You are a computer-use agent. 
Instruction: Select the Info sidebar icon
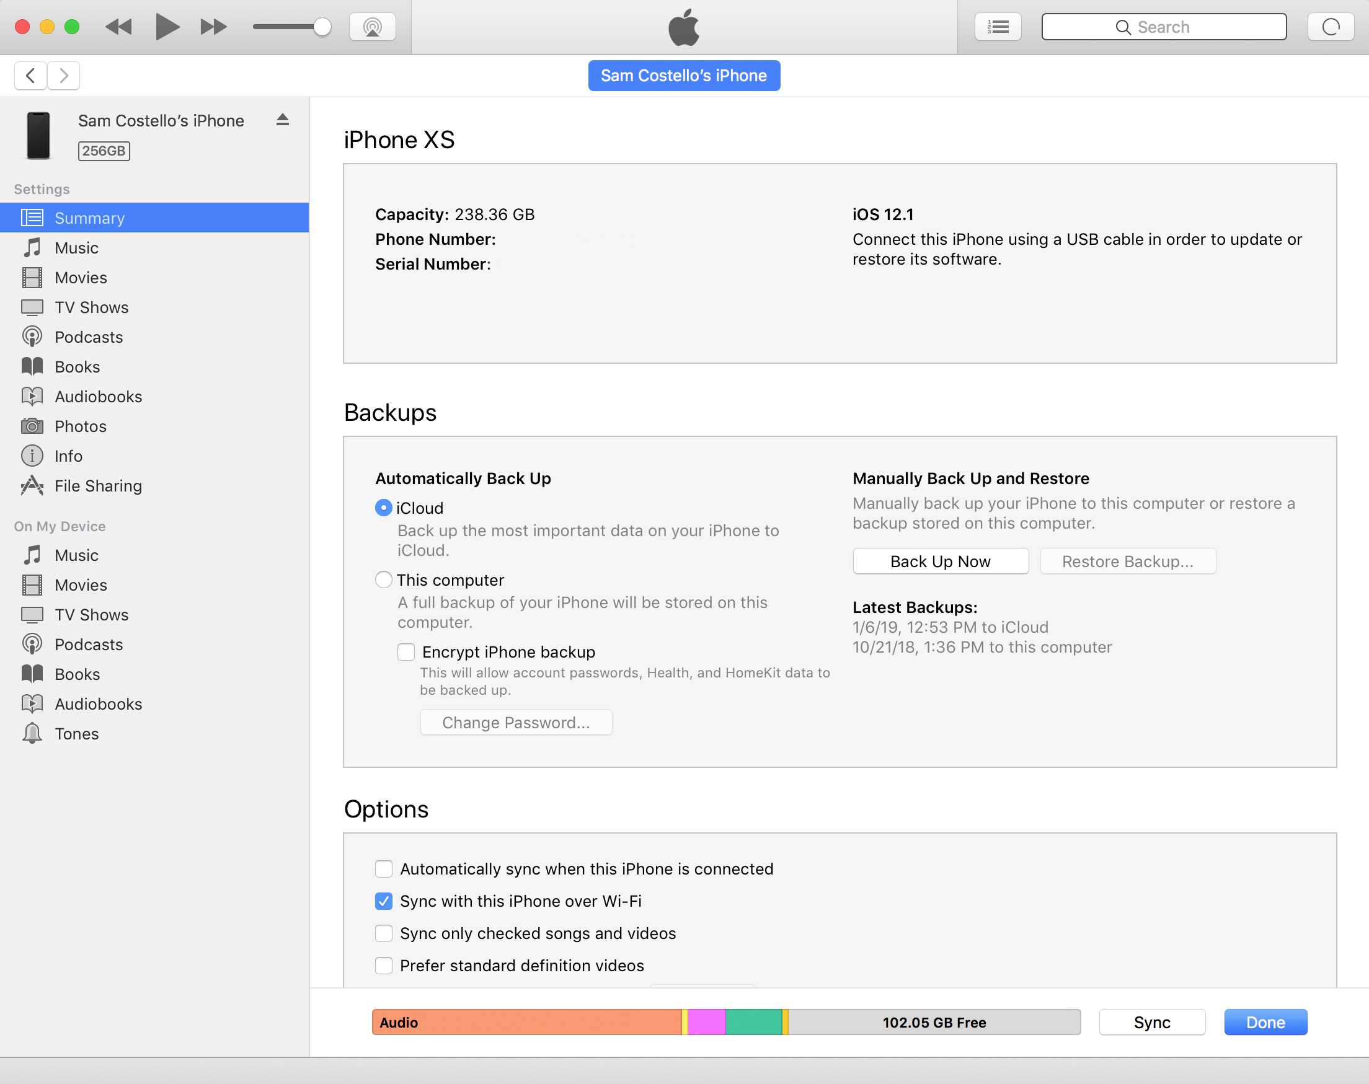(32, 456)
